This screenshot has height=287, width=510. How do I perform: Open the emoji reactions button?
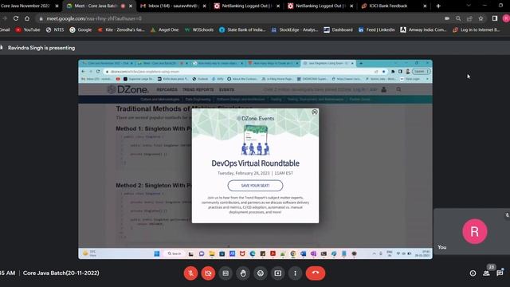[x=261, y=273]
